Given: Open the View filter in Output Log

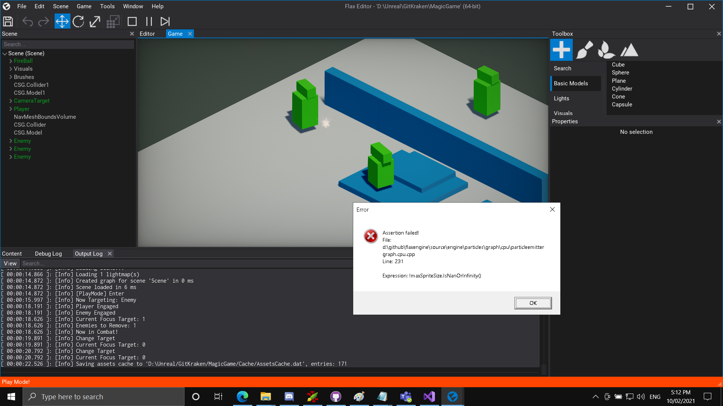Looking at the screenshot, I should click(10, 263).
